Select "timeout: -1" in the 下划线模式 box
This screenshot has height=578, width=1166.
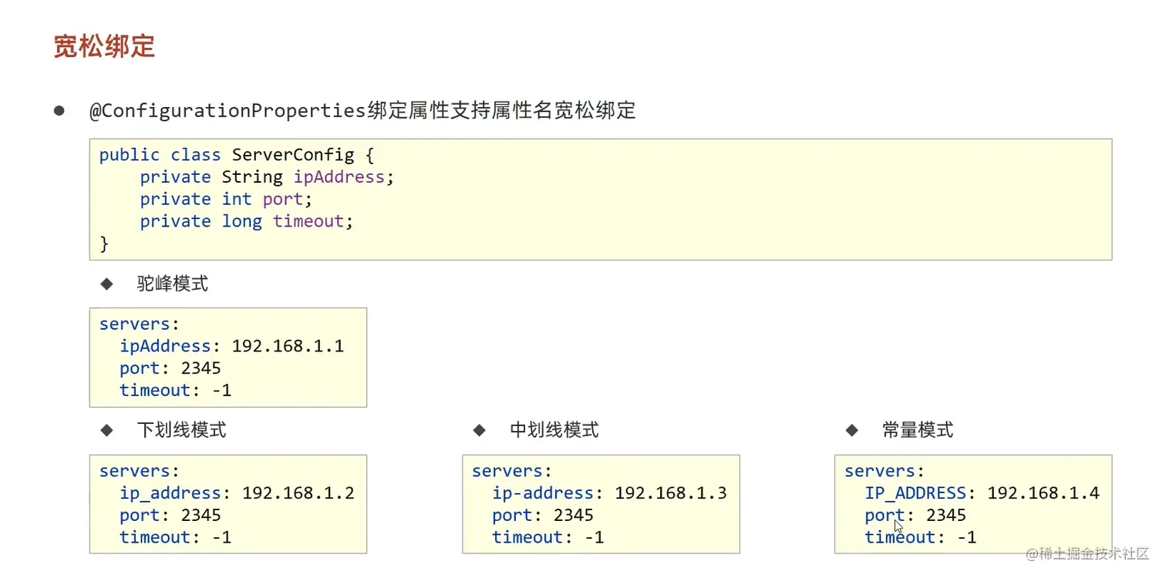click(x=175, y=538)
